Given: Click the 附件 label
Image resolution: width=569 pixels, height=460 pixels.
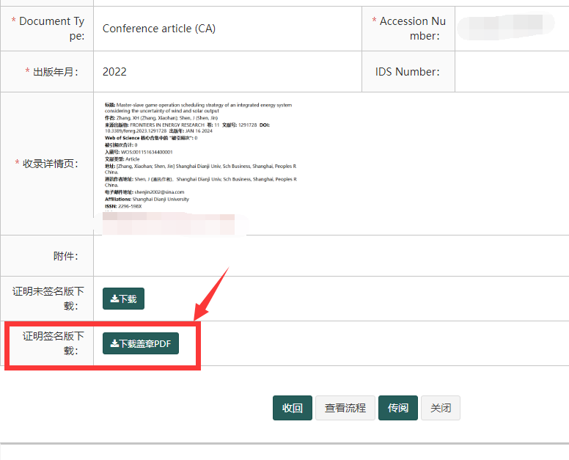Looking at the screenshot, I should (65, 256).
